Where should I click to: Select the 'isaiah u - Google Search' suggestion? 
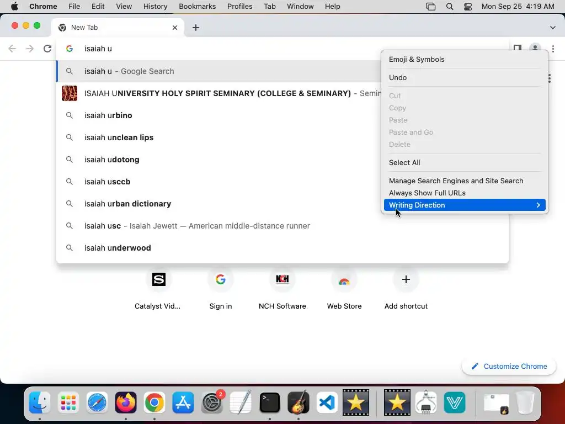[219, 71]
